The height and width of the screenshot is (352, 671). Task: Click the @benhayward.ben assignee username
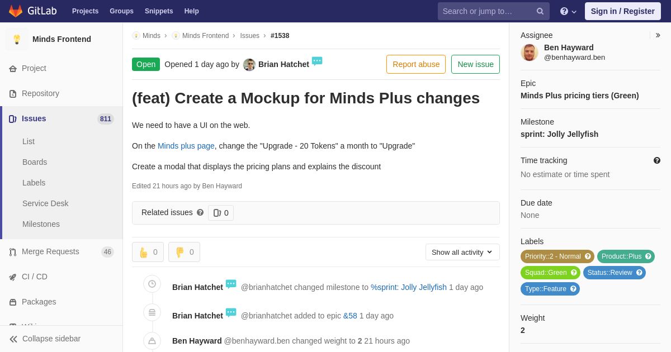574,57
